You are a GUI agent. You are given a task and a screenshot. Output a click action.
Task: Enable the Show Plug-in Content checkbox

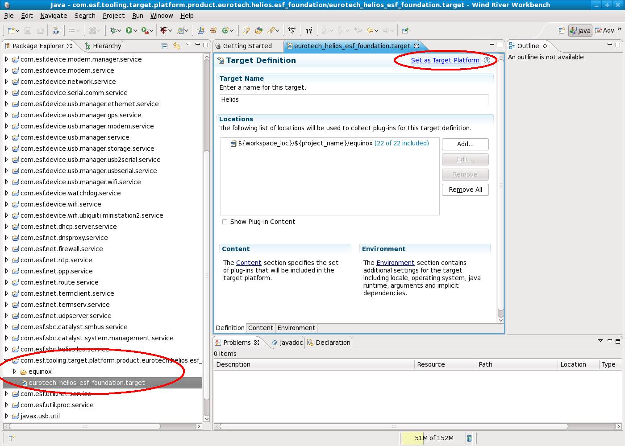(225, 222)
